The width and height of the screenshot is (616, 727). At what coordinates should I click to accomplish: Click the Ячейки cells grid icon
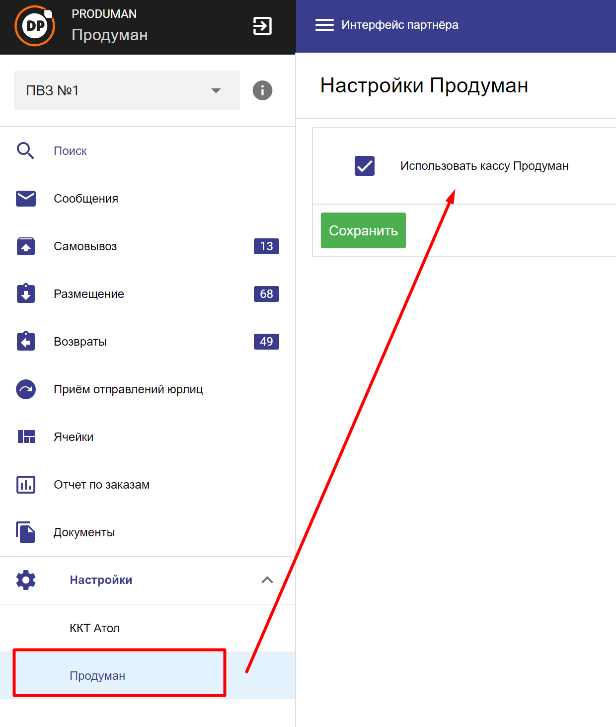(26, 436)
